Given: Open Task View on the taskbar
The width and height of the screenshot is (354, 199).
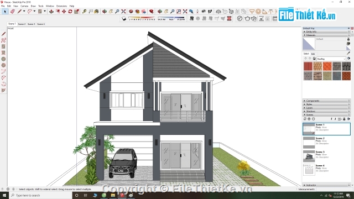Looking at the screenshot, I should (85, 195).
